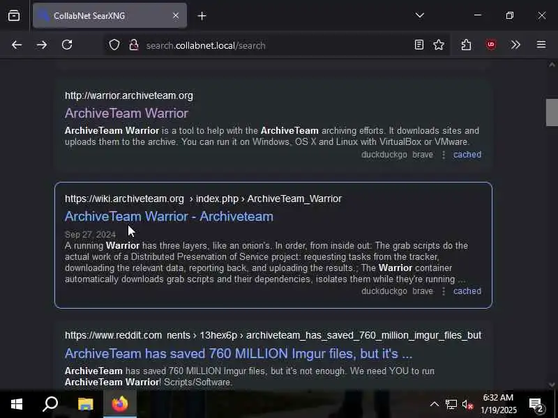Go forward one page
Image resolution: width=558 pixels, height=418 pixels.
pos(42,45)
